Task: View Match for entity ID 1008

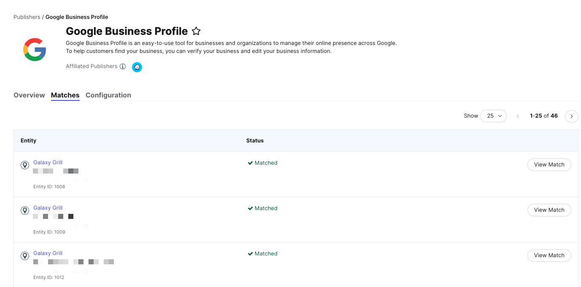Action: (x=549, y=165)
